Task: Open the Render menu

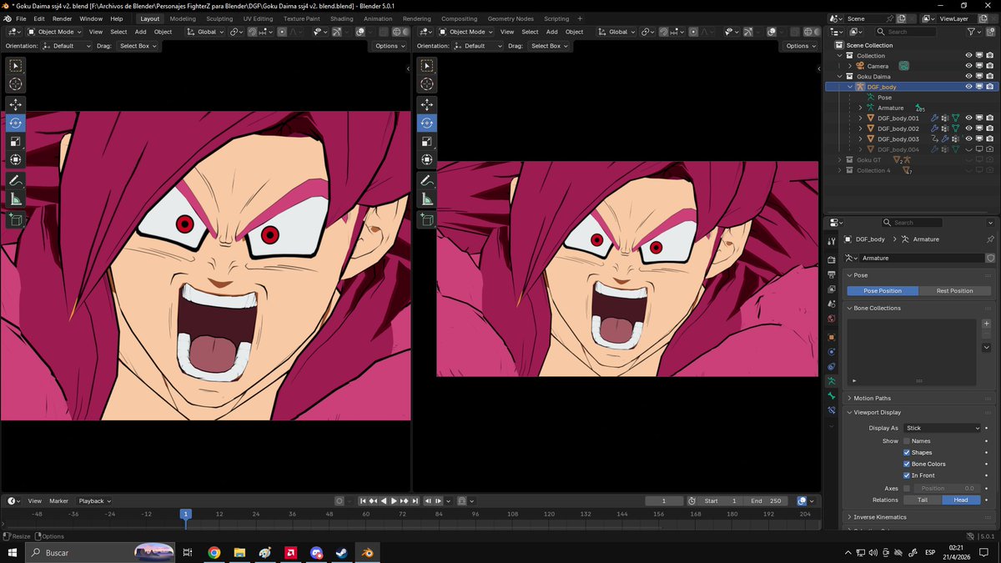Action: [62, 18]
